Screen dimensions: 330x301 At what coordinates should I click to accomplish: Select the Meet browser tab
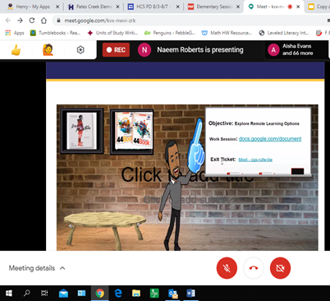(273, 7)
